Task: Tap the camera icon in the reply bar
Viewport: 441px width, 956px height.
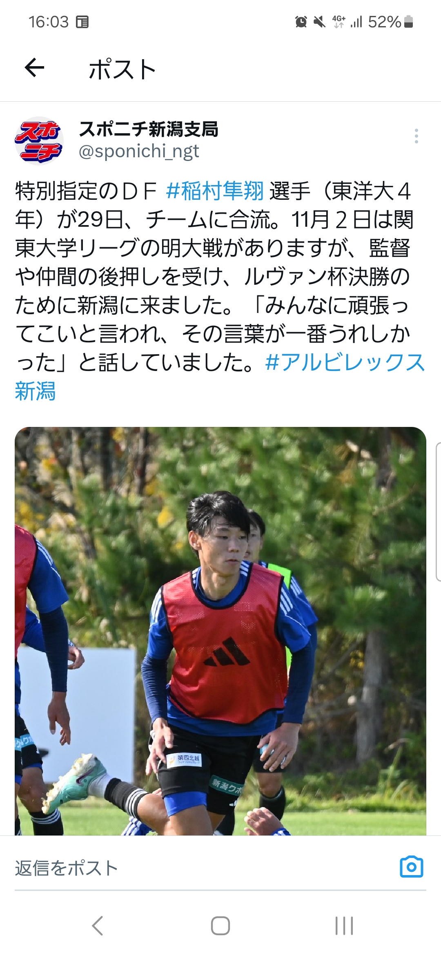Action: point(412,867)
